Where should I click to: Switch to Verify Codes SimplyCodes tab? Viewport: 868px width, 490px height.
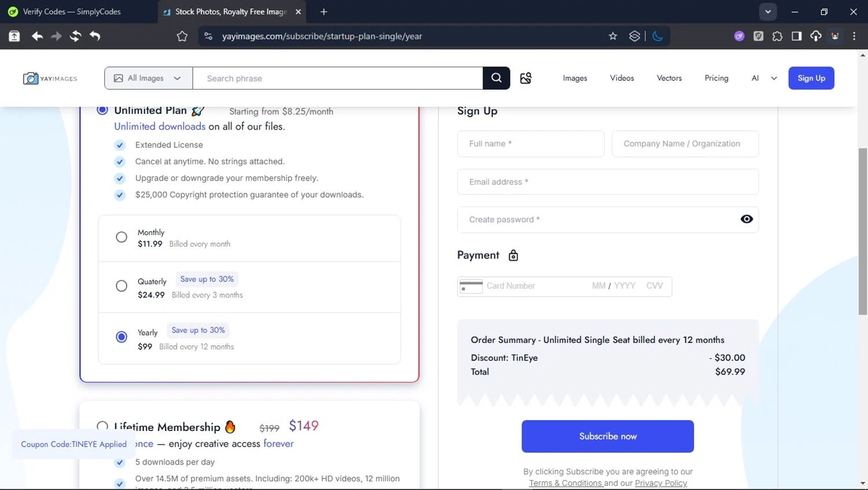79,12
